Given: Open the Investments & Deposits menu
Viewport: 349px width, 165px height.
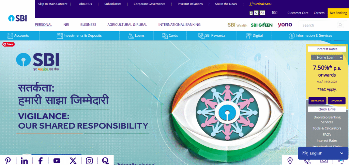Looking at the screenshot, I should pos(79,35).
